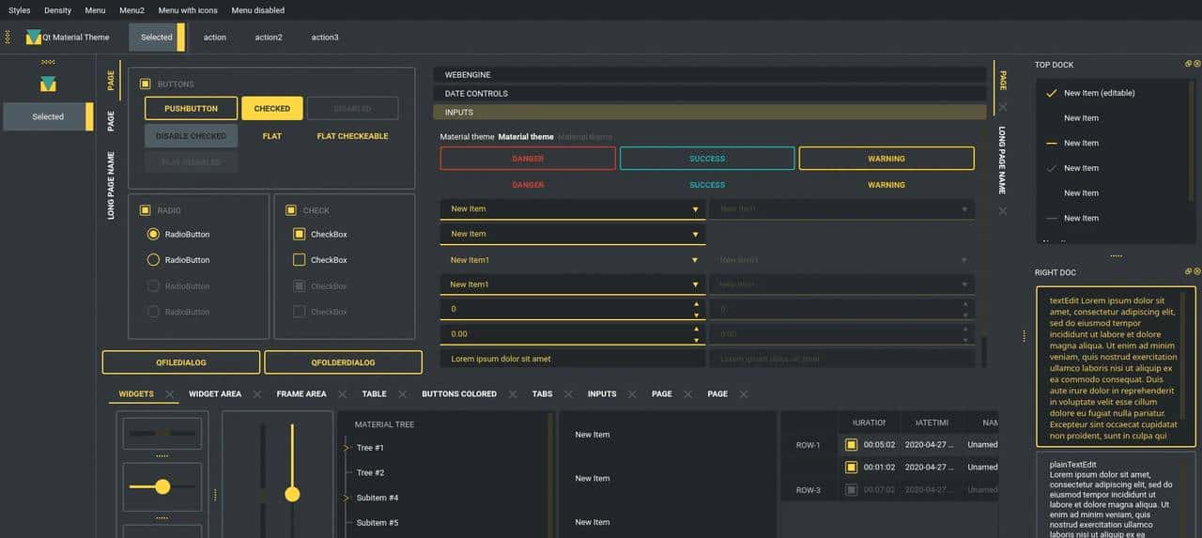Select the second enabled RadioButton
The height and width of the screenshot is (538, 1202).
click(x=153, y=260)
